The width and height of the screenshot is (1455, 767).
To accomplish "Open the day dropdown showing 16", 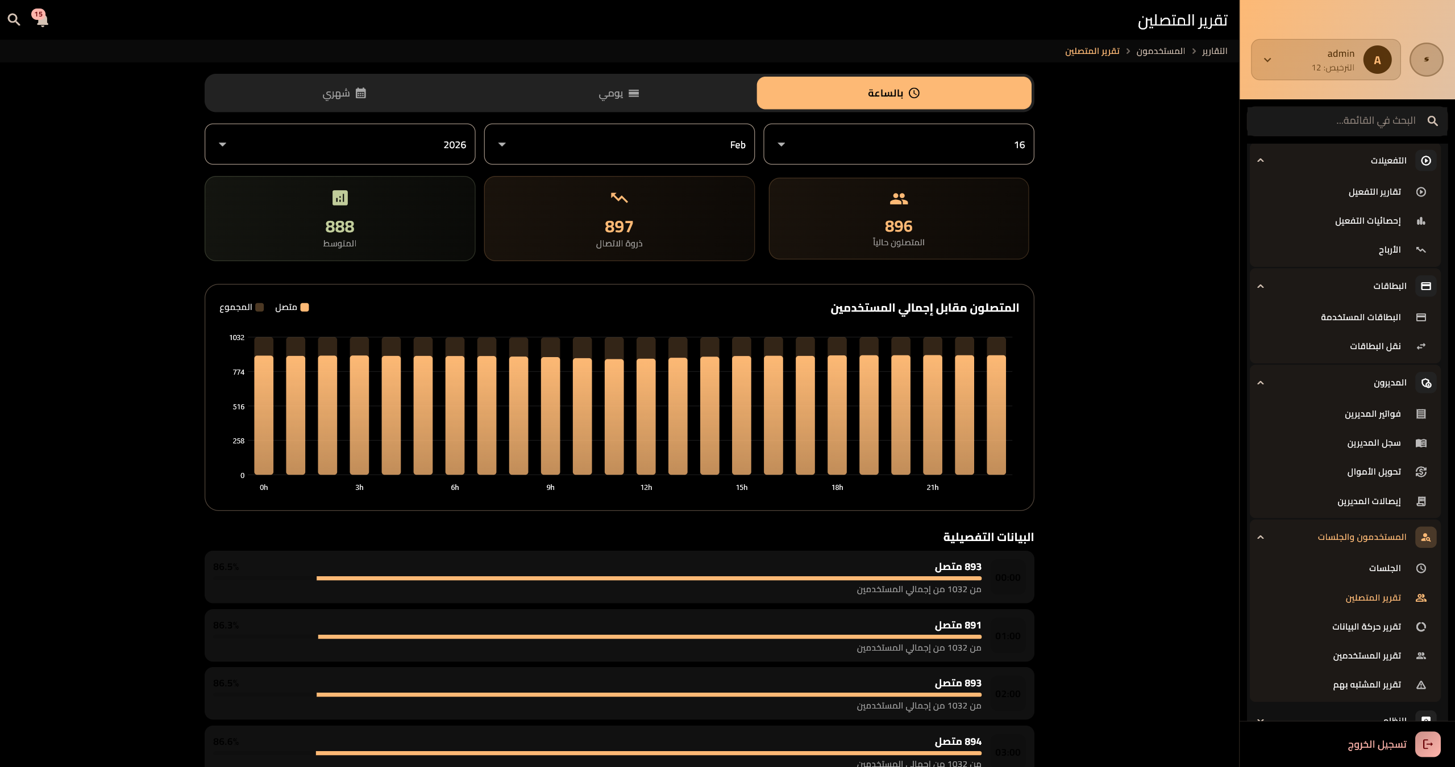I will (x=898, y=144).
